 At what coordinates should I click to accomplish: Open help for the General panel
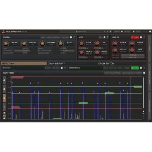(71, 37)
